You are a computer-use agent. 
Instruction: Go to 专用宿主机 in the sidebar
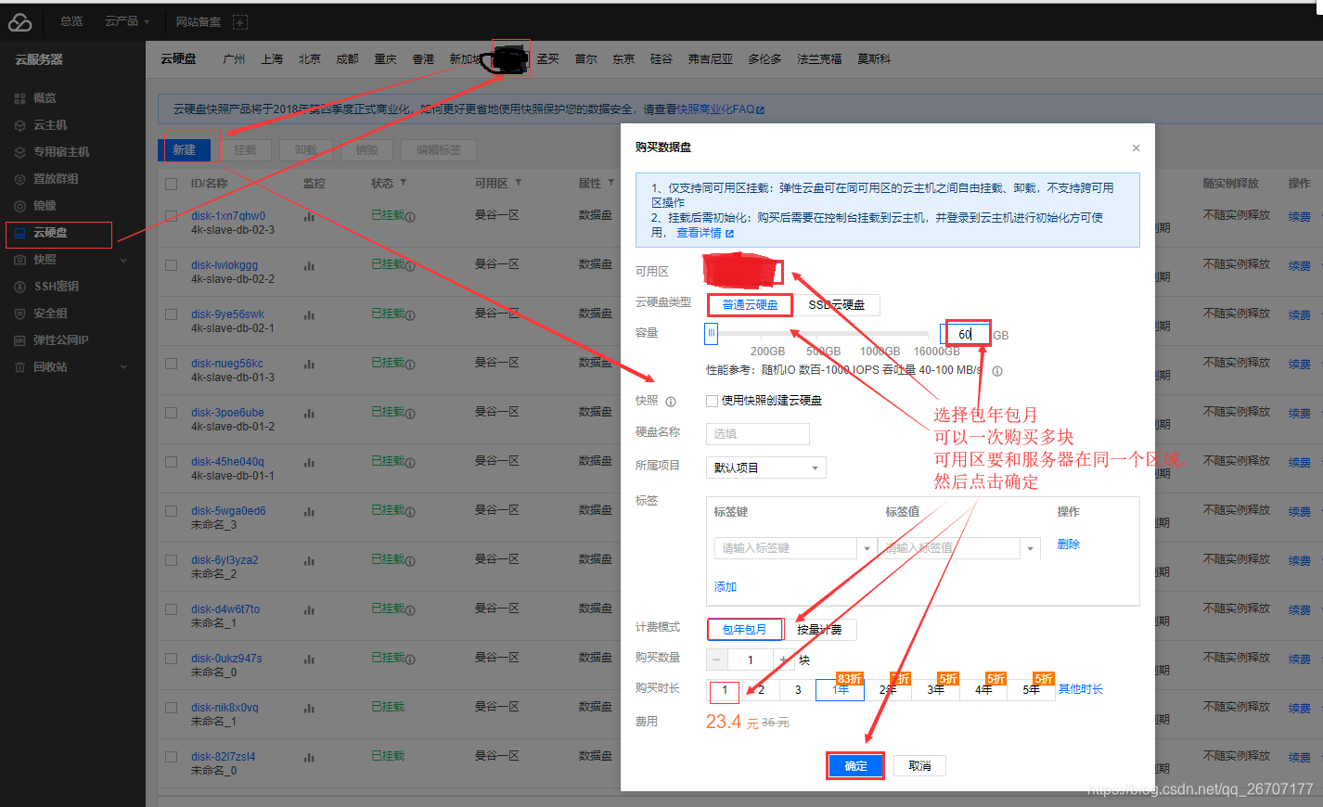click(61, 151)
